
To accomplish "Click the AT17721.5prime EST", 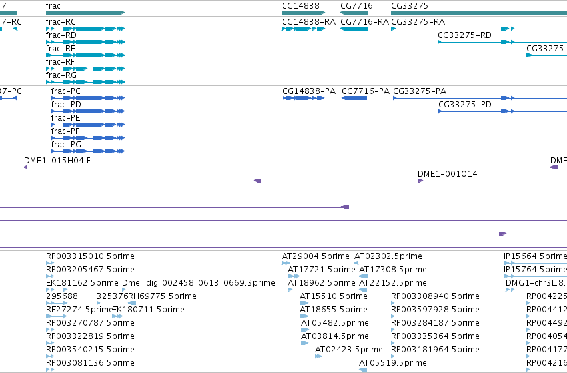I will pyautogui.click(x=294, y=276).
